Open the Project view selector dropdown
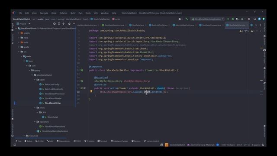277x156 pixels. tap(23, 24)
